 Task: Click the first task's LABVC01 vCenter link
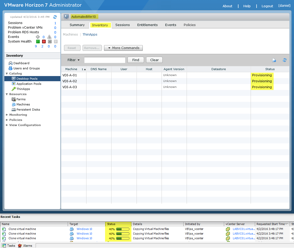point(244,229)
